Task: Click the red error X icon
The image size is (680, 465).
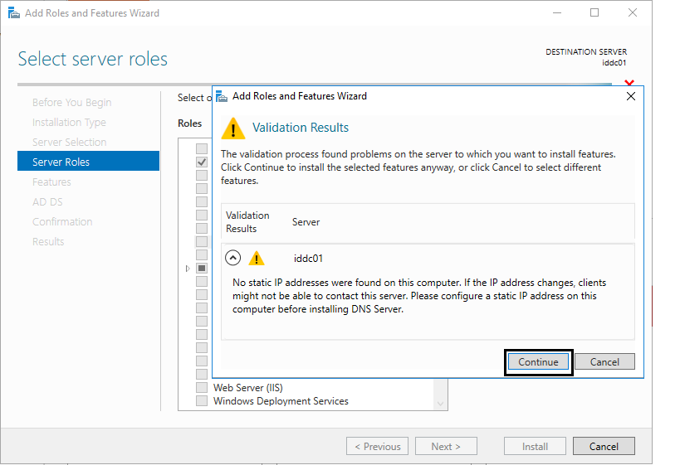Action: [629, 82]
